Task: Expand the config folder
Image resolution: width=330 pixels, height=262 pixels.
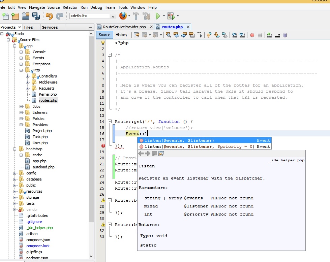Action: (14, 173)
